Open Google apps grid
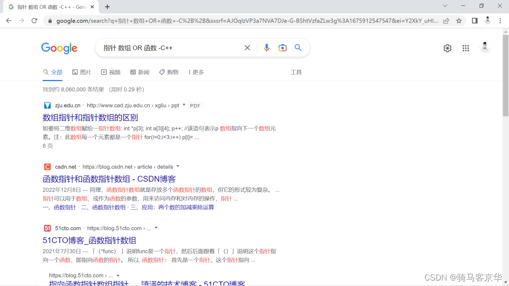Screen dimensions: 509x286 [x=466, y=48]
